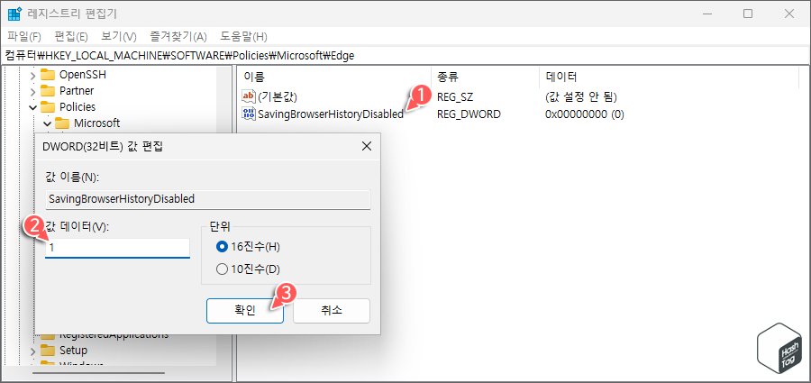Click the OpenSSH folder icon

point(48,75)
